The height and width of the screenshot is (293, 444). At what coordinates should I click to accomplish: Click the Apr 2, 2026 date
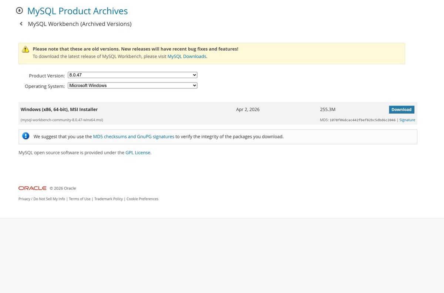click(248, 110)
